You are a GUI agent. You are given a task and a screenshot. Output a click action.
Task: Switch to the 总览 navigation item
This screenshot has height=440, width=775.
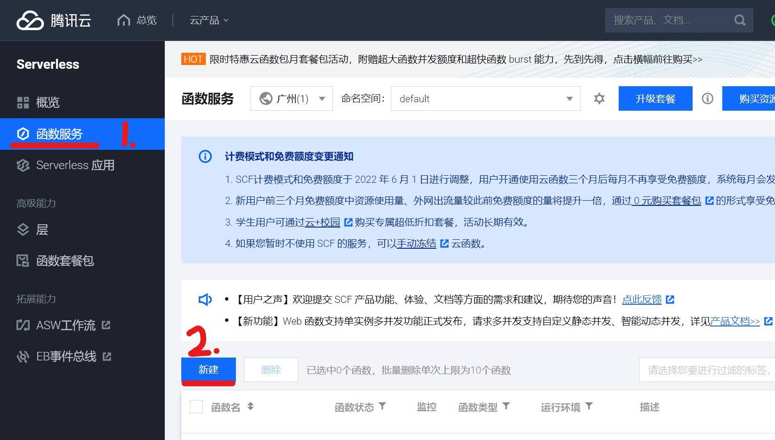[x=137, y=20]
